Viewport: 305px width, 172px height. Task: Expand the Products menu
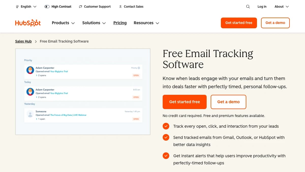point(63,23)
